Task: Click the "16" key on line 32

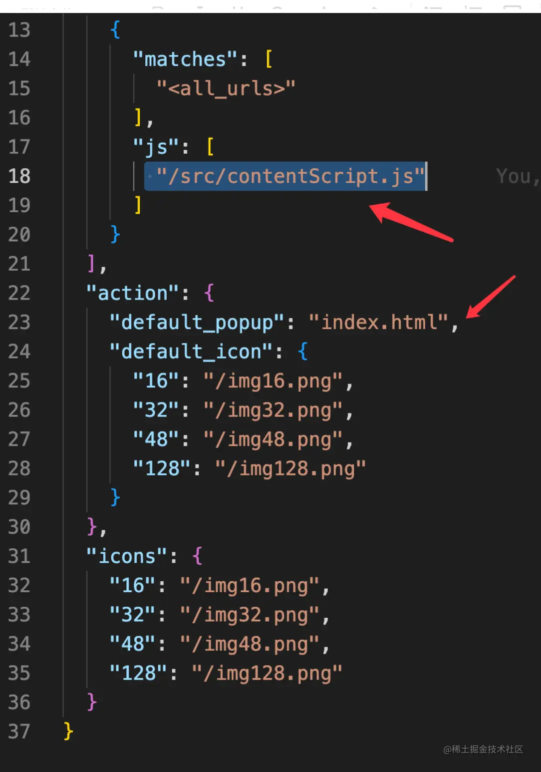Action: (x=132, y=585)
